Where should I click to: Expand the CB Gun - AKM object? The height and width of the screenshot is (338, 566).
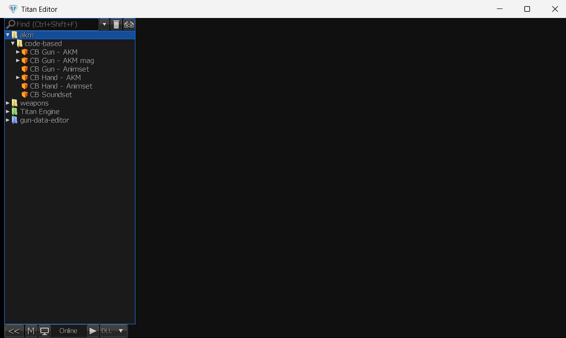18,52
